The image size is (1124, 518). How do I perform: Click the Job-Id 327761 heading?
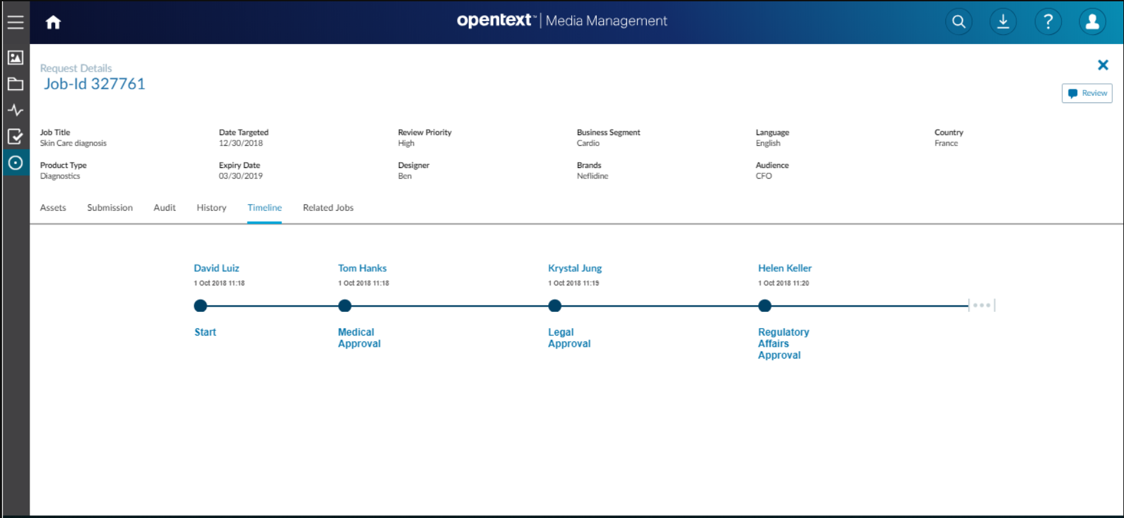point(95,84)
